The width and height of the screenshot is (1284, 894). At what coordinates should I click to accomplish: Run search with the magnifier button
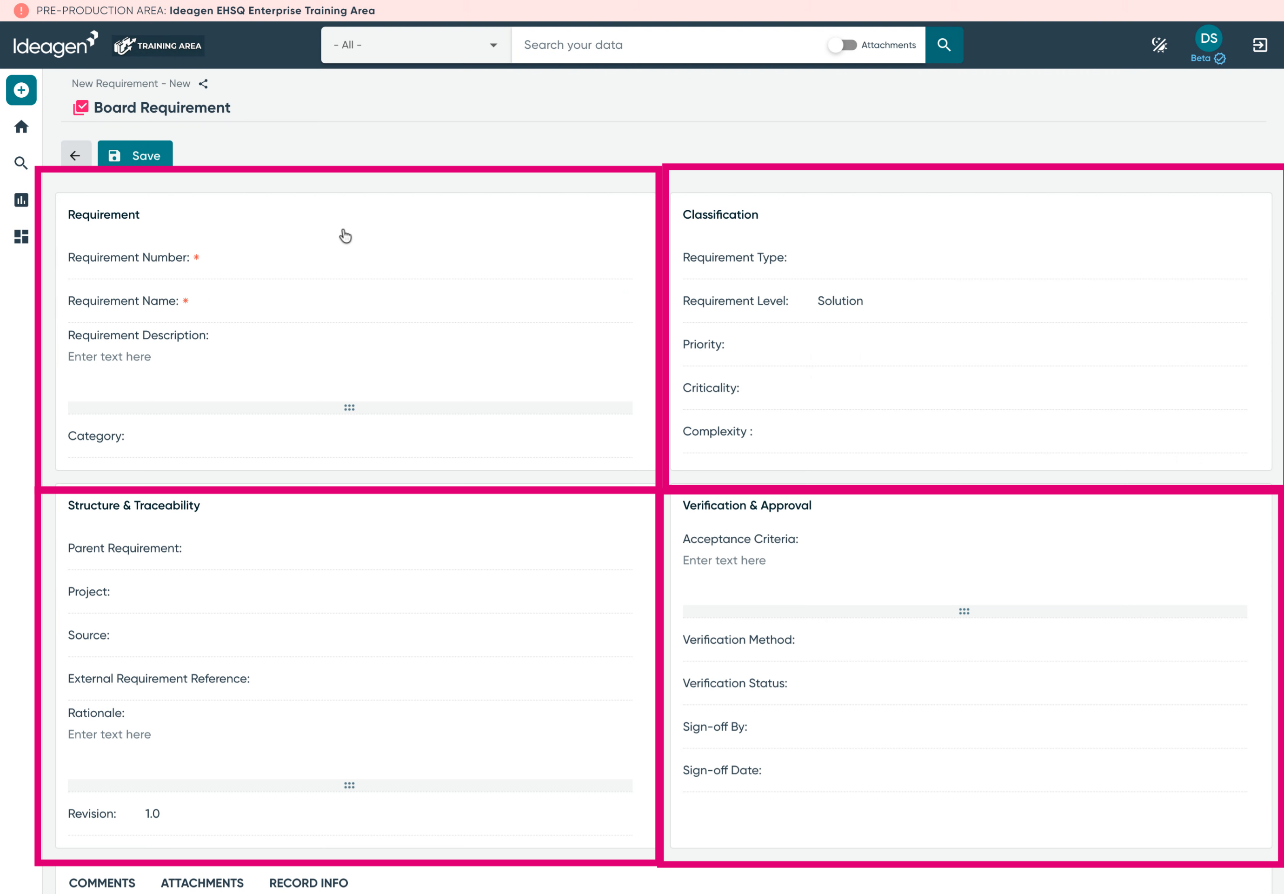944,45
